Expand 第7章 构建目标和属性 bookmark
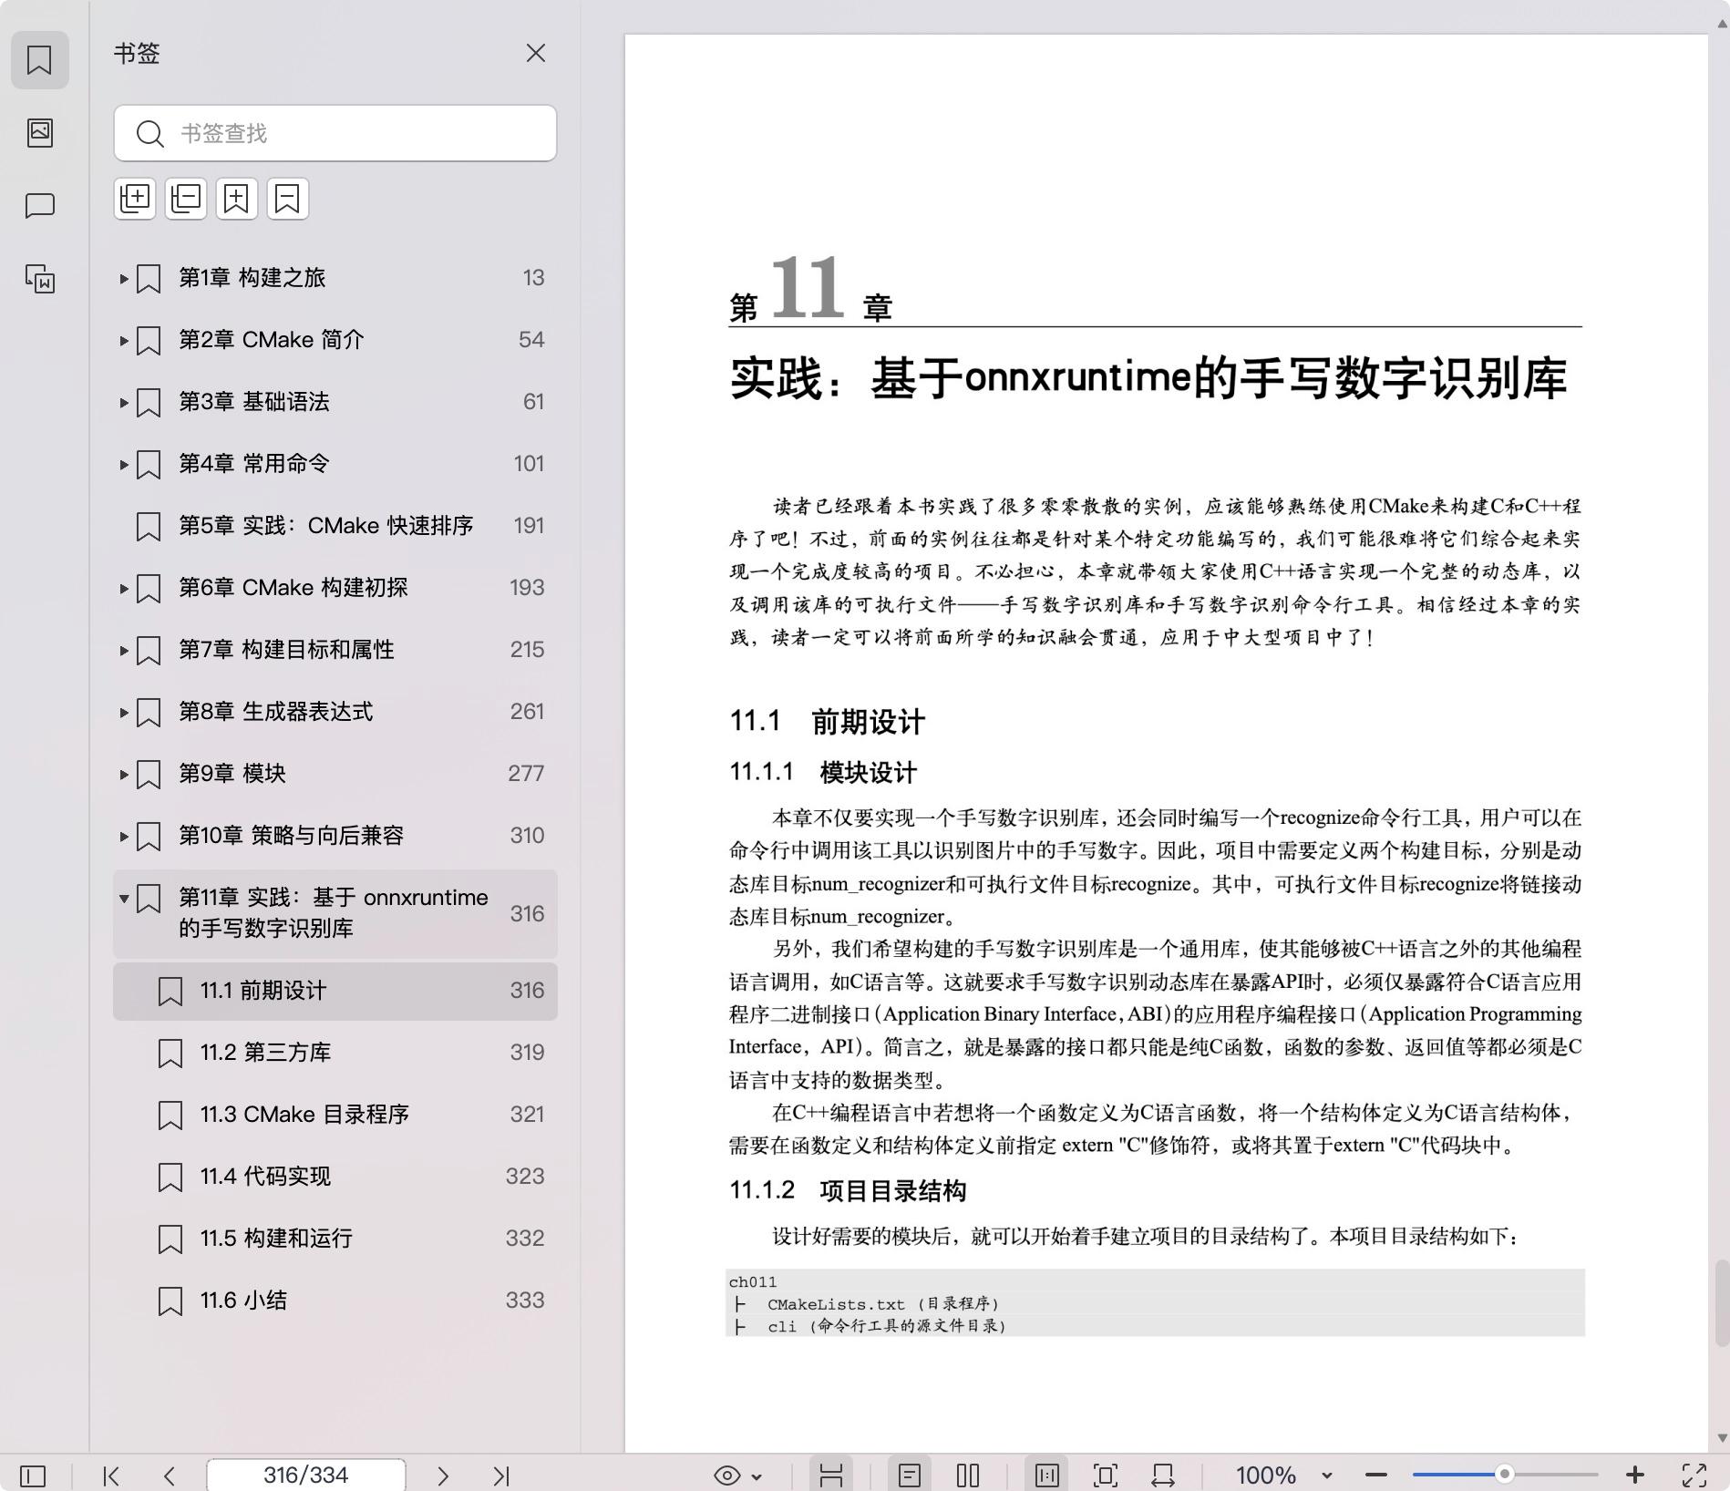 tap(124, 650)
